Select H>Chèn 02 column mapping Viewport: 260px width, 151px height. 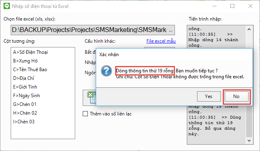[25, 113]
